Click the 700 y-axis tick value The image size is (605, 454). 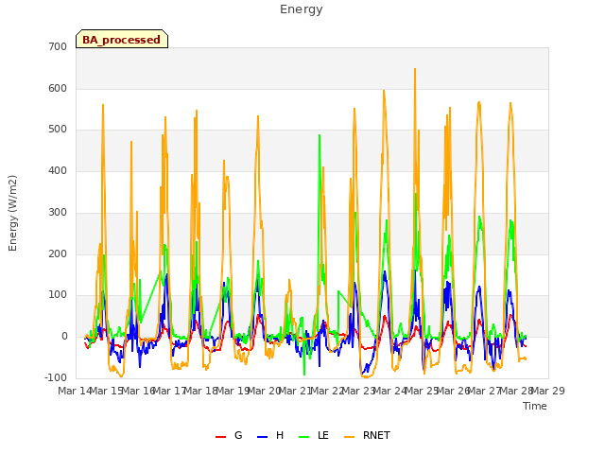(58, 46)
